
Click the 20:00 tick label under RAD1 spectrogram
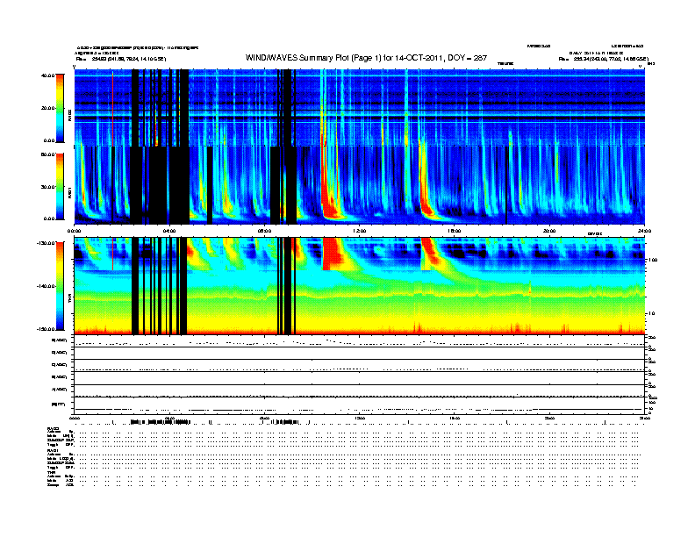pyautogui.click(x=549, y=231)
